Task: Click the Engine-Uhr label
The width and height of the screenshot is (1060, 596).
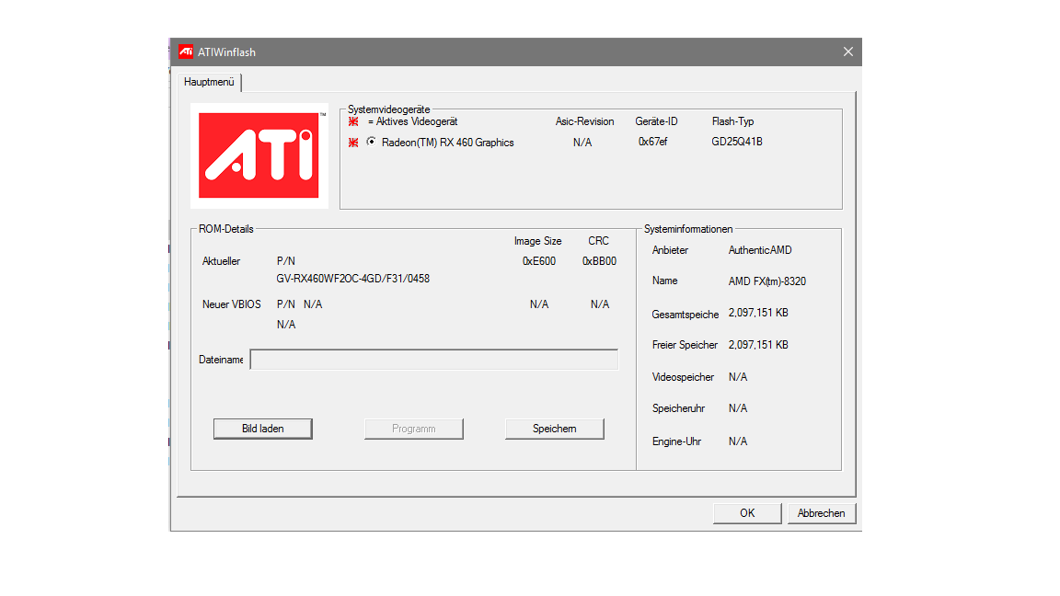Action: click(x=676, y=441)
